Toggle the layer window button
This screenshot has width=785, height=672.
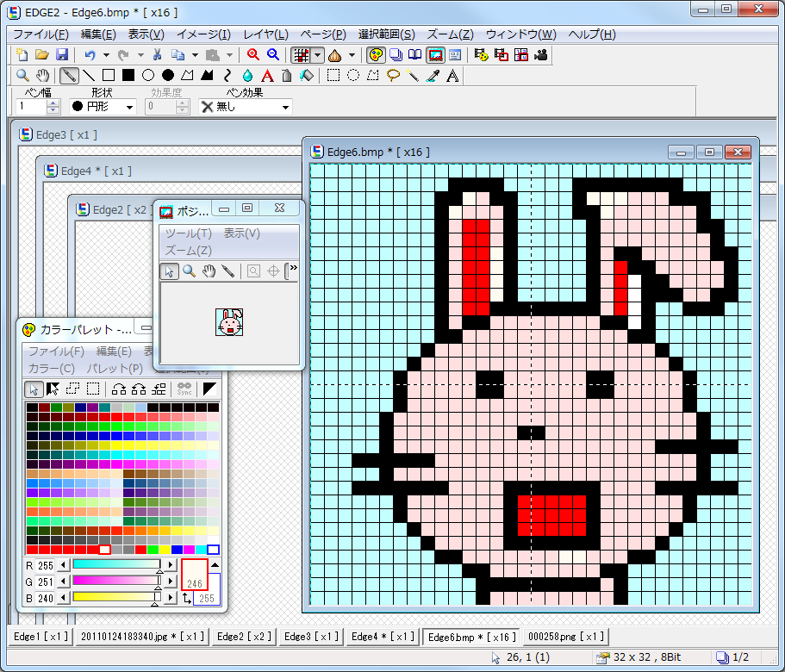click(x=396, y=54)
